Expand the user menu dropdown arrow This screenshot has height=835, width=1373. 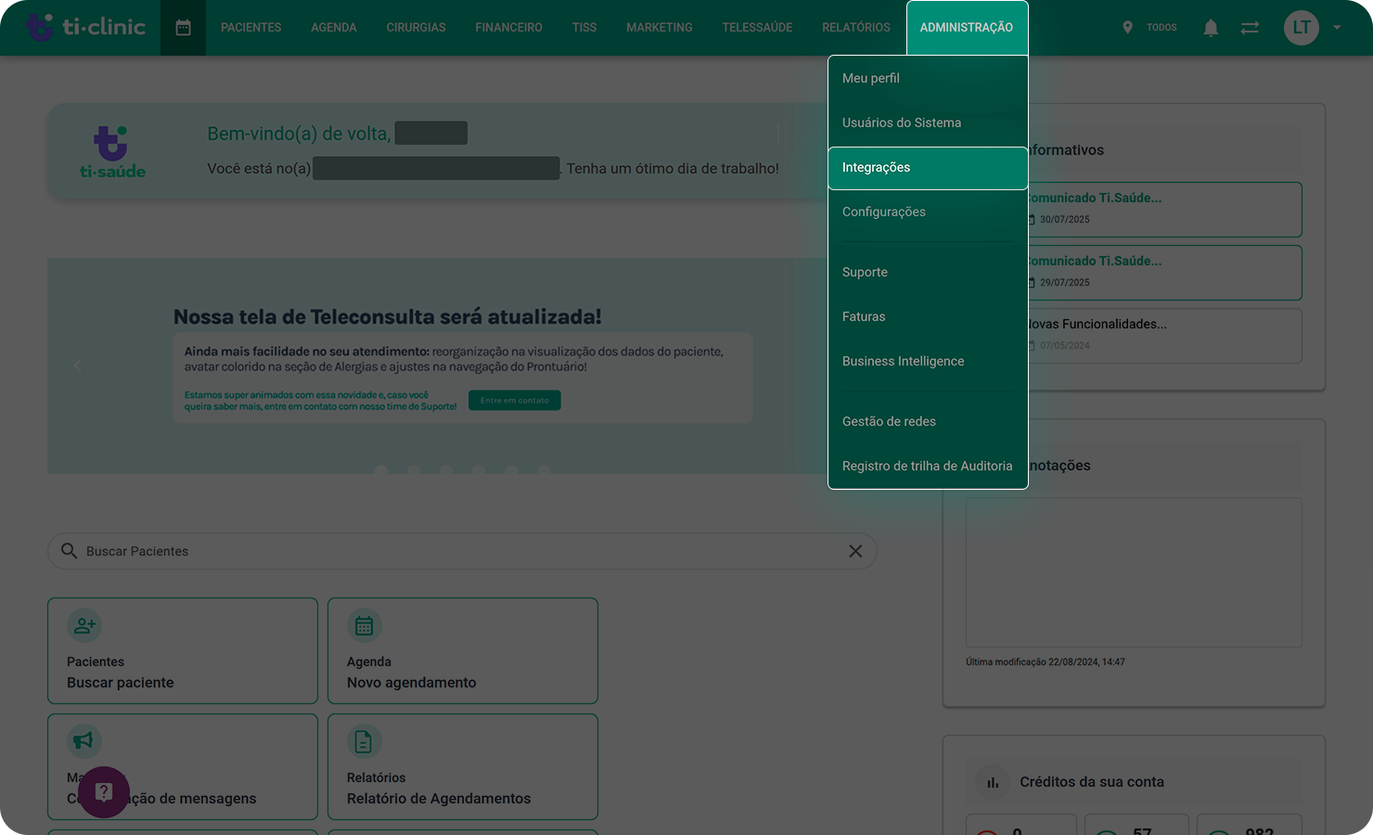tap(1337, 28)
